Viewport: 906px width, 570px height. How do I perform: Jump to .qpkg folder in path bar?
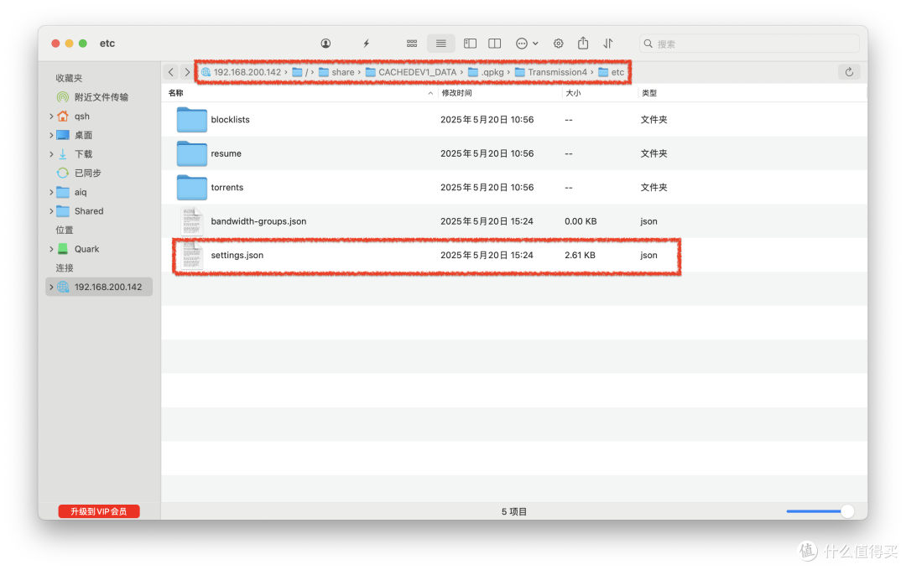486,72
